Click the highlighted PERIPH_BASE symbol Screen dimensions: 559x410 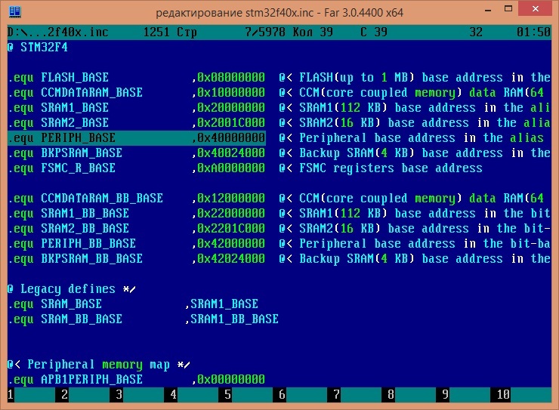click(78, 138)
